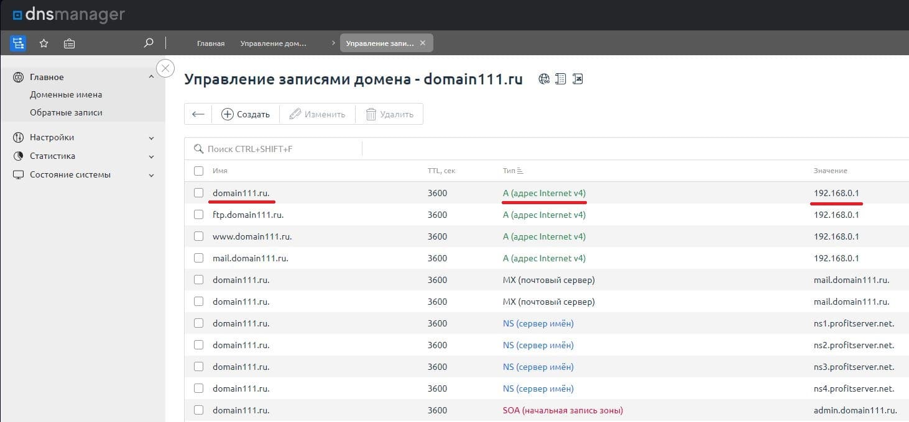
Task: Check the www.domain111.ru. row
Action: [198, 236]
